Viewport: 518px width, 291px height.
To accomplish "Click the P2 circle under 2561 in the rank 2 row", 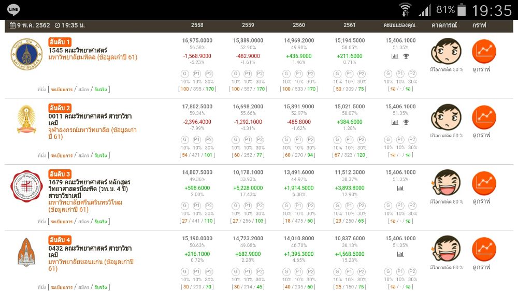I will [x=362, y=140].
